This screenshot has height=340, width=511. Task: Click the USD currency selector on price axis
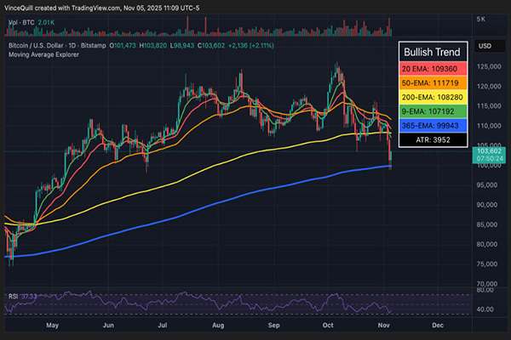click(x=485, y=45)
